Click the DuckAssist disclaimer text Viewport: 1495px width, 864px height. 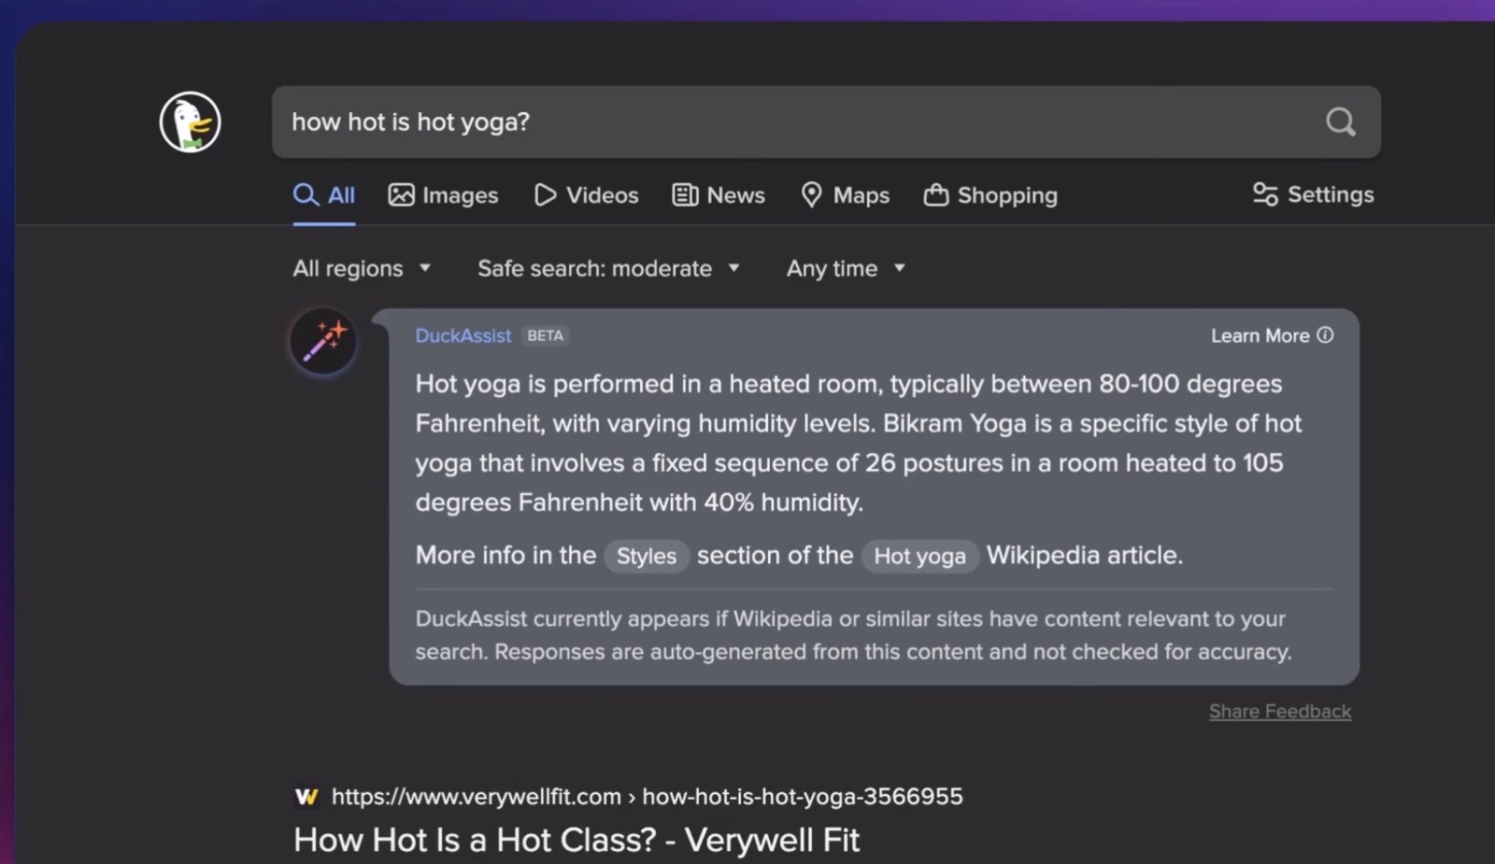[x=854, y=635]
